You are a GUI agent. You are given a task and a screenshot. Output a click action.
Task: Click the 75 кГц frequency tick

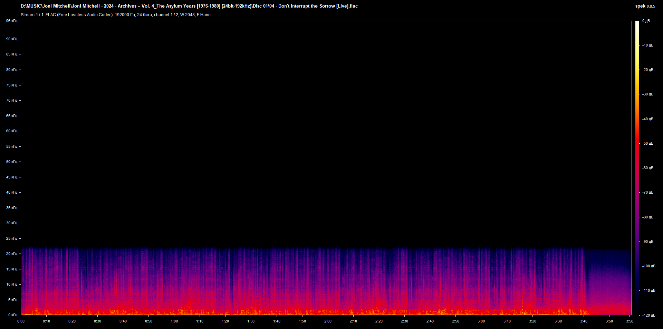click(x=11, y=85)
